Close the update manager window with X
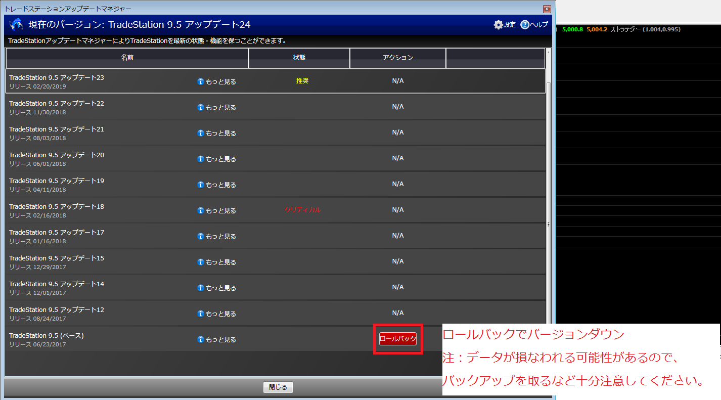The width and height of the screenshot is (721, 400). 547,9
